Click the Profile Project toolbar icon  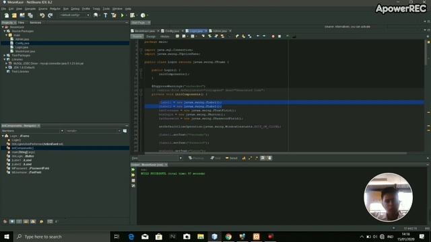(x=143, y=15)
